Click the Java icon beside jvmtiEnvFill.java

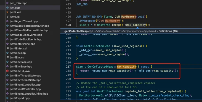(x=7, y=71)
